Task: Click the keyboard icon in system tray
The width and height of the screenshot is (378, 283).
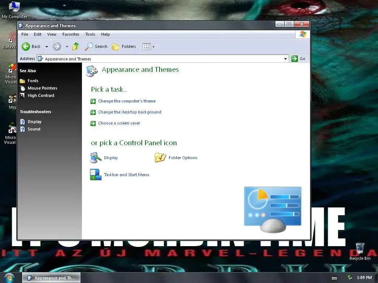Action: pos(334,278)
